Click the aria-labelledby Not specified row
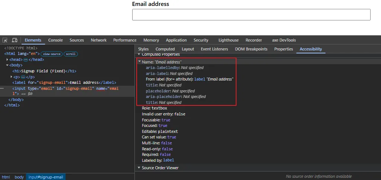The height and width of the screenshot is (180, 381). pos(175,68)
